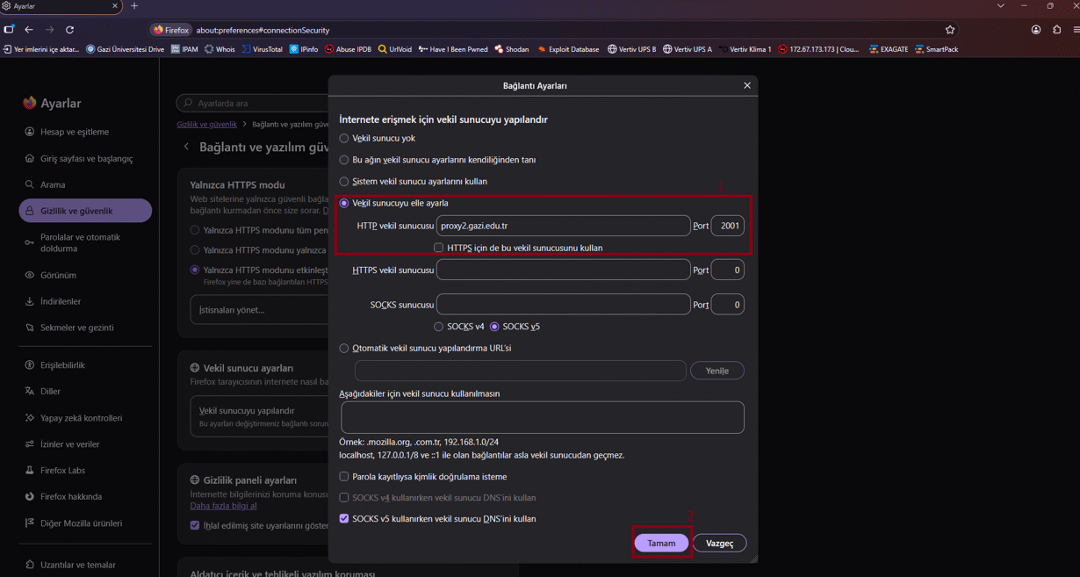Focus the 'Ayarlarda ara' search box

coord(253,103)
